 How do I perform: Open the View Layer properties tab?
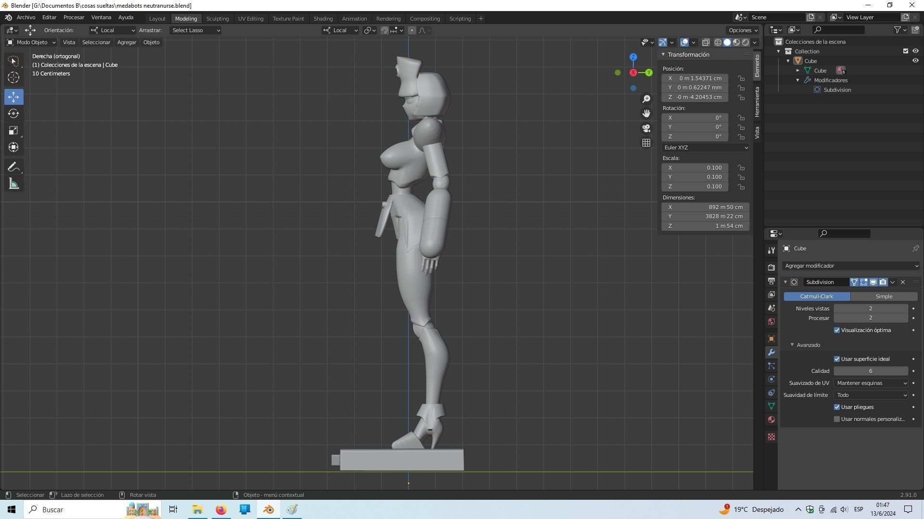[x=771, y=294]
